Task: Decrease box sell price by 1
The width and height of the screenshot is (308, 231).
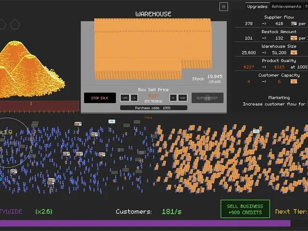Action: point(134,98)
